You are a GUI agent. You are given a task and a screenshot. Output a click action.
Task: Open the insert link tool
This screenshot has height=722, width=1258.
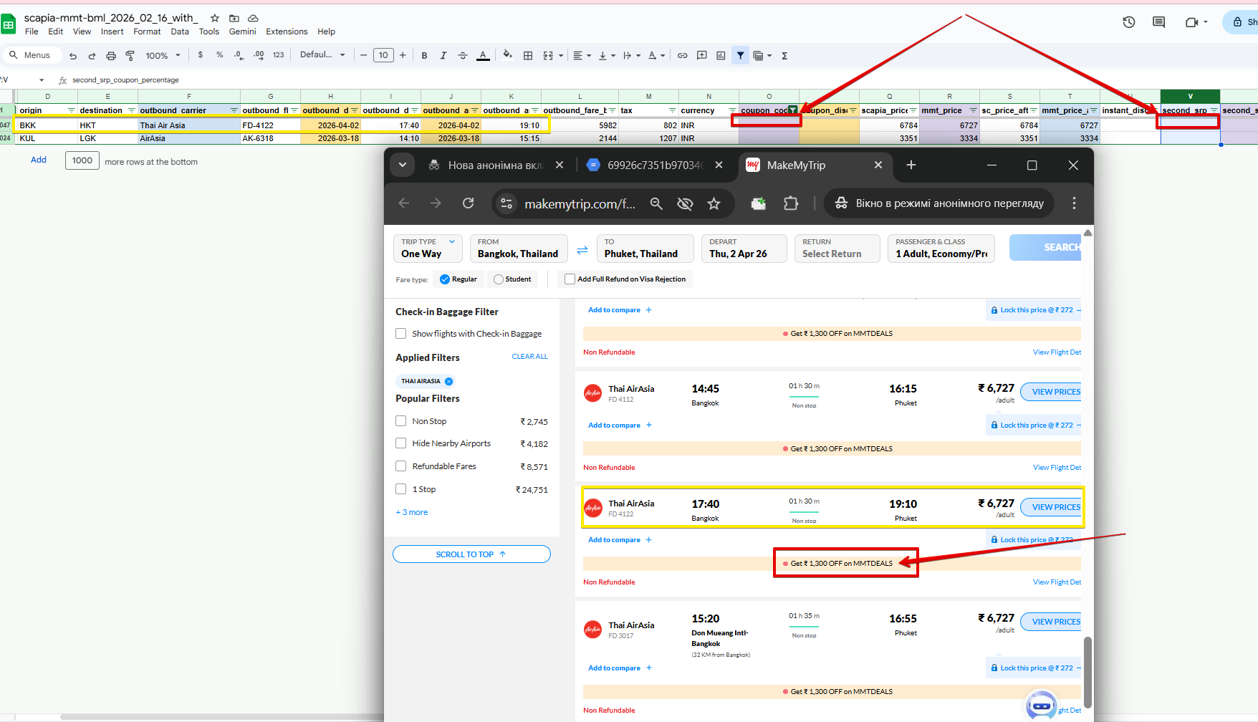click(682, 56)
